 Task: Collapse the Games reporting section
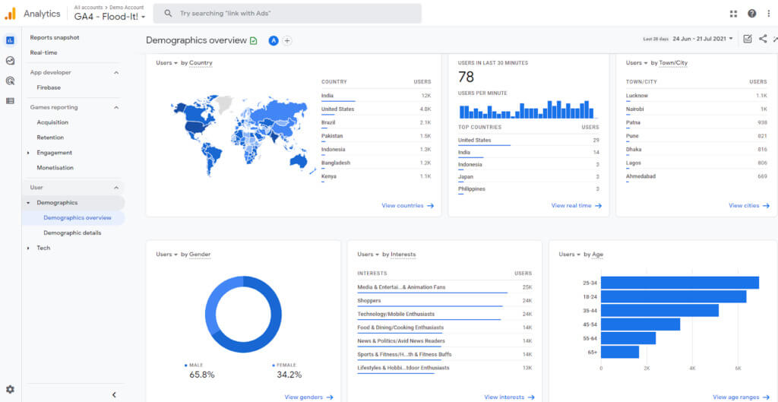click(x=116, y=107)
